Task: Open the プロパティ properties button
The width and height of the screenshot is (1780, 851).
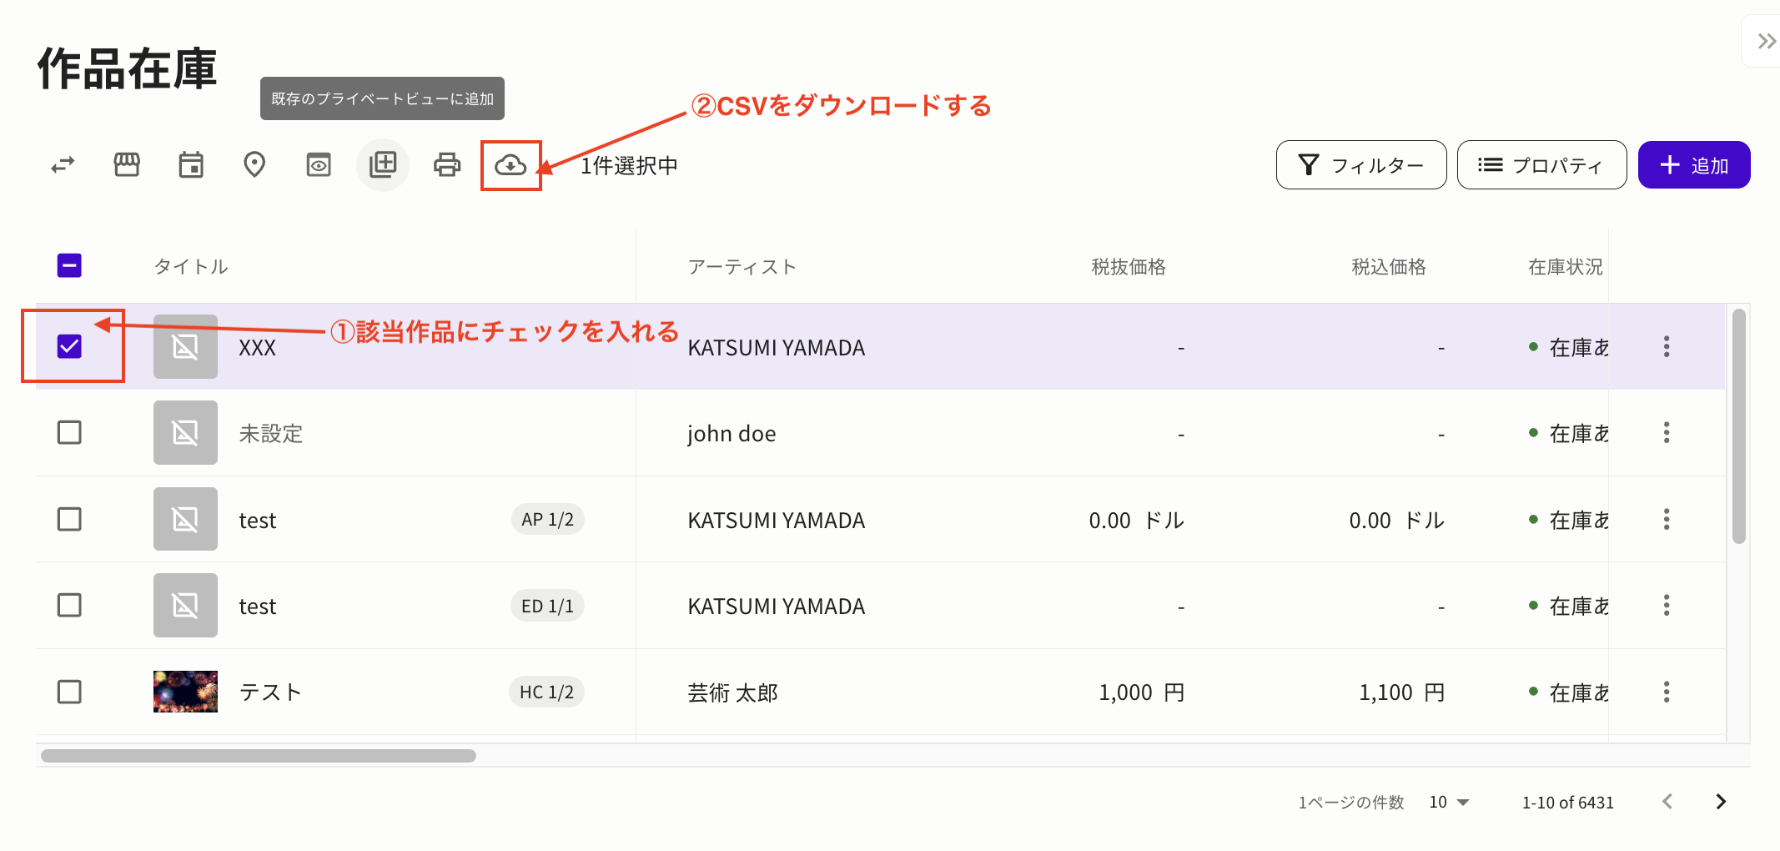Action: pyautogui.click(x=1541, y=165)
